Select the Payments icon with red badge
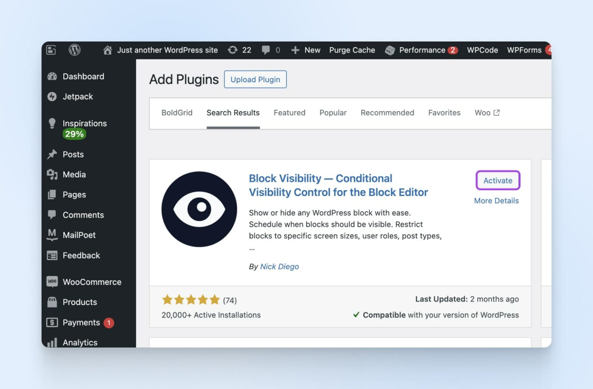 tap(52, 322)
